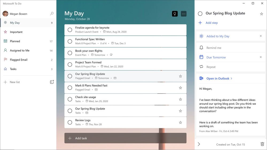Click the Thu, Nov 28 due date
The height and width of the screenshot is (150, 267).
point(95,124)
